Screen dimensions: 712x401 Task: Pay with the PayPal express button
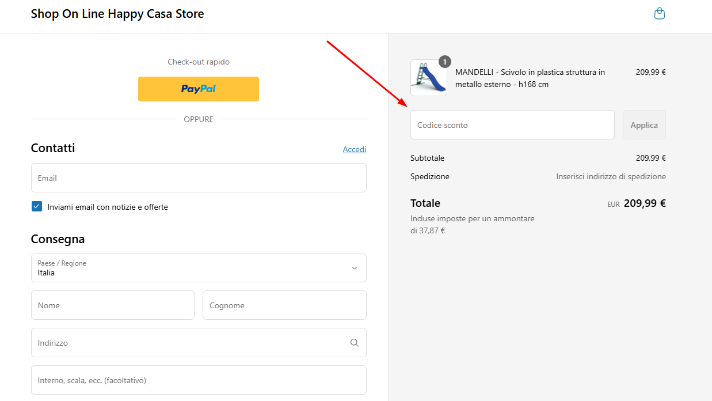click(198, 89)
